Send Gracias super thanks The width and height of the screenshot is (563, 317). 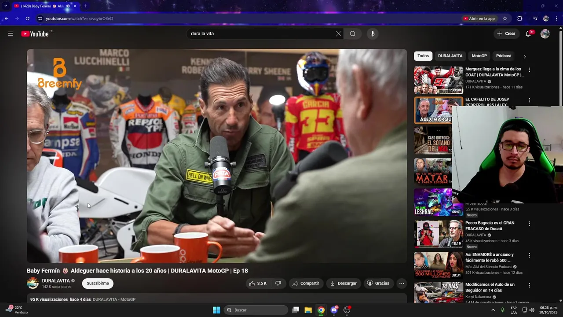(378, 284)
